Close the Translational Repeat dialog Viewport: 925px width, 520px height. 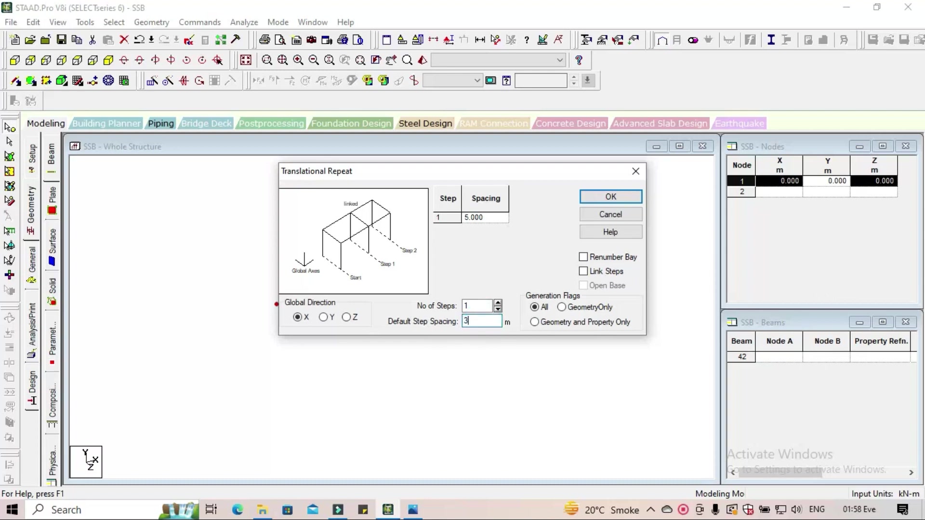(635, 171)
